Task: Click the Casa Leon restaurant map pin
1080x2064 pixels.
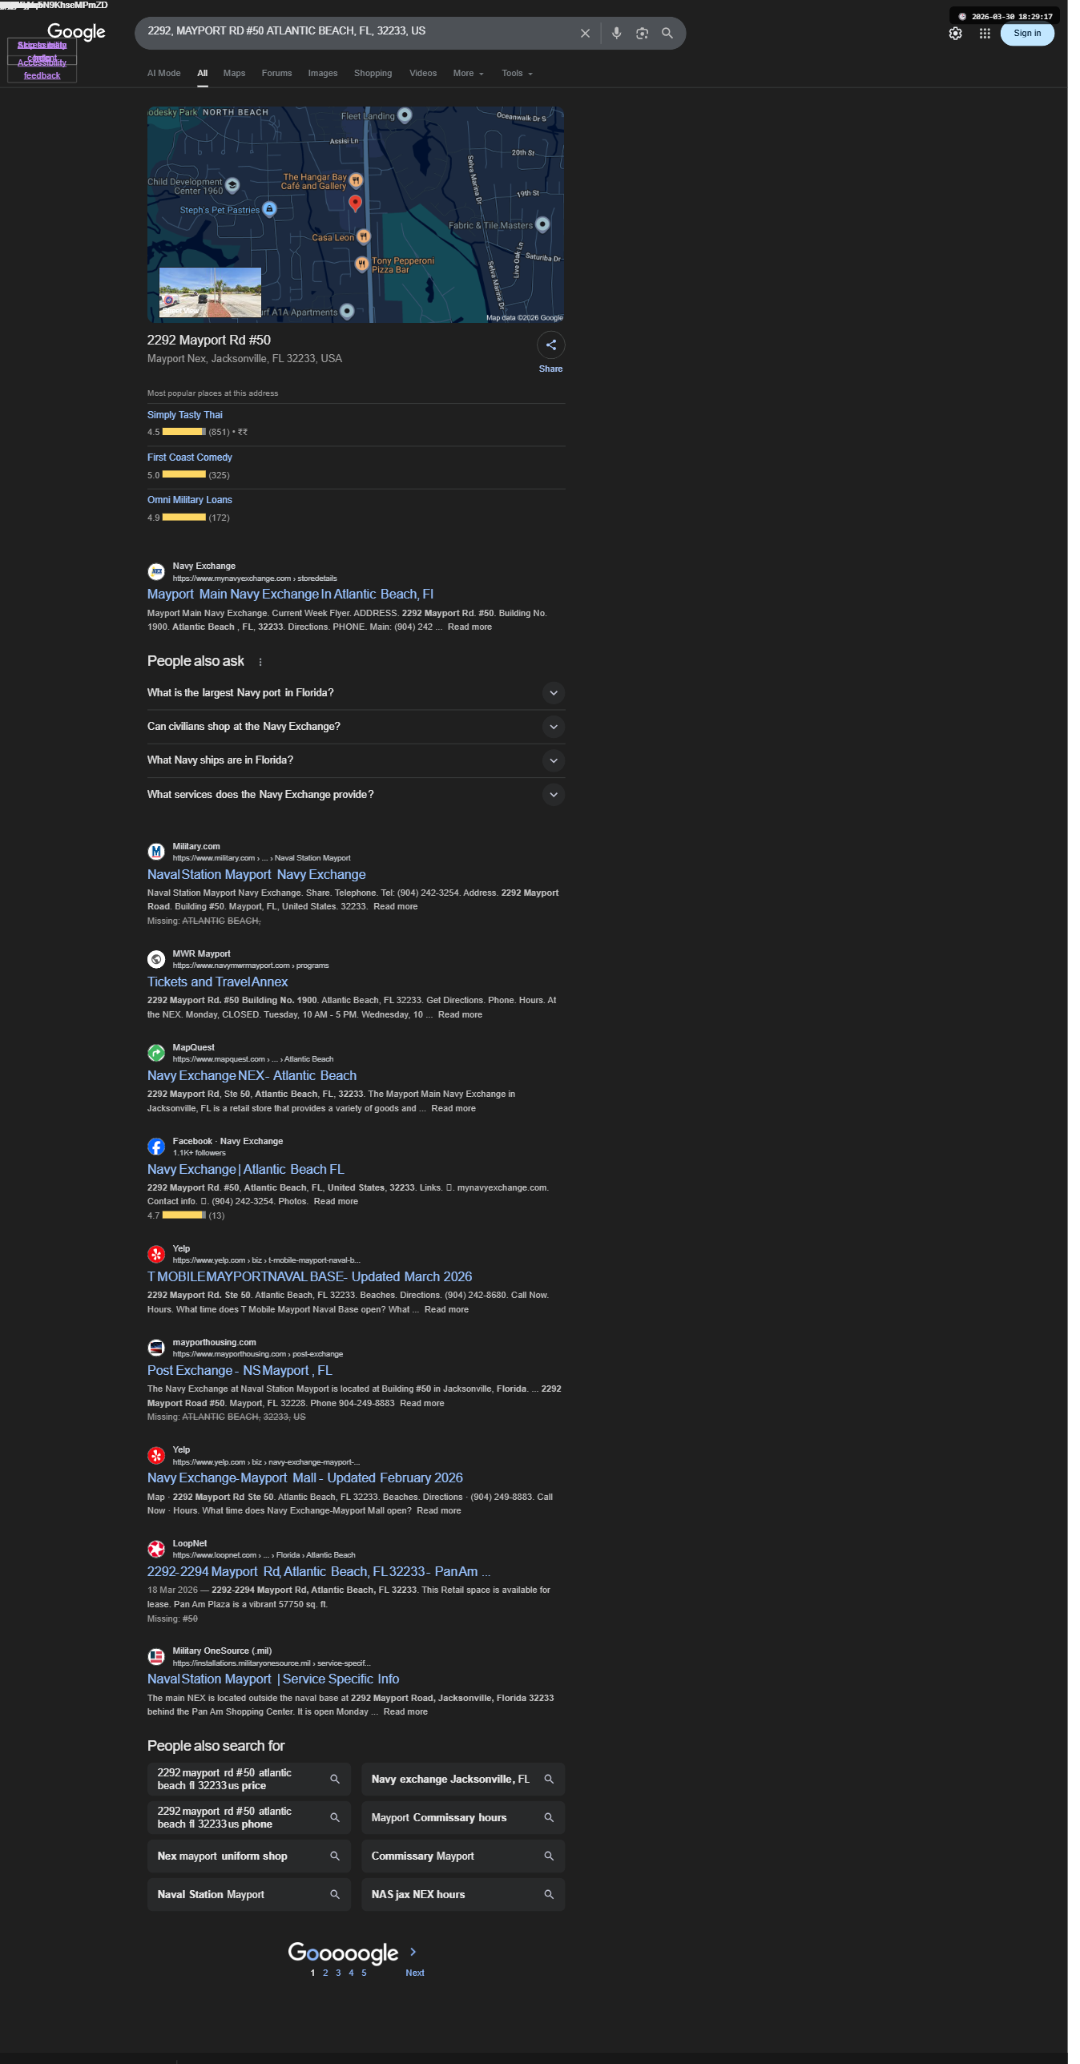Action: [364, 236]
